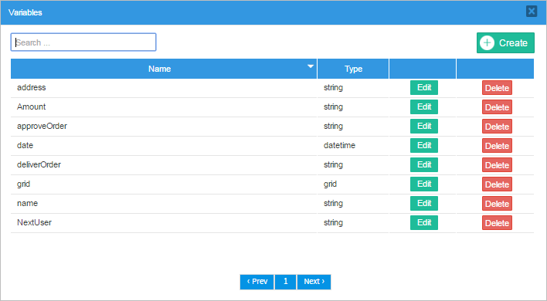Delete the Amount variable
547x301 pixels.
pyautogui.click(x=497, y=107)
